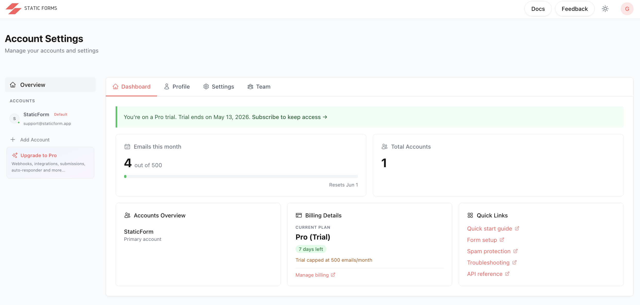Image resolution: width=640 pixels, height=305 pixels.
Task: Click the Troubleshooting external-link icon
Action: coord(514,262)
